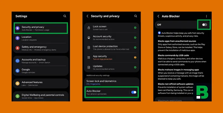
Task: Click 'Blocks malware images in messaging apps'
Action: 178,70
